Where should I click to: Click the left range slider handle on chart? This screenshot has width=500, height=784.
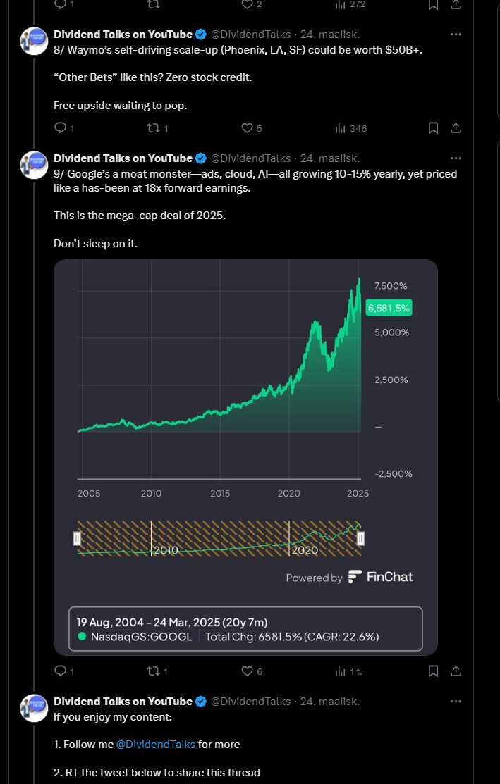[77, 538]
